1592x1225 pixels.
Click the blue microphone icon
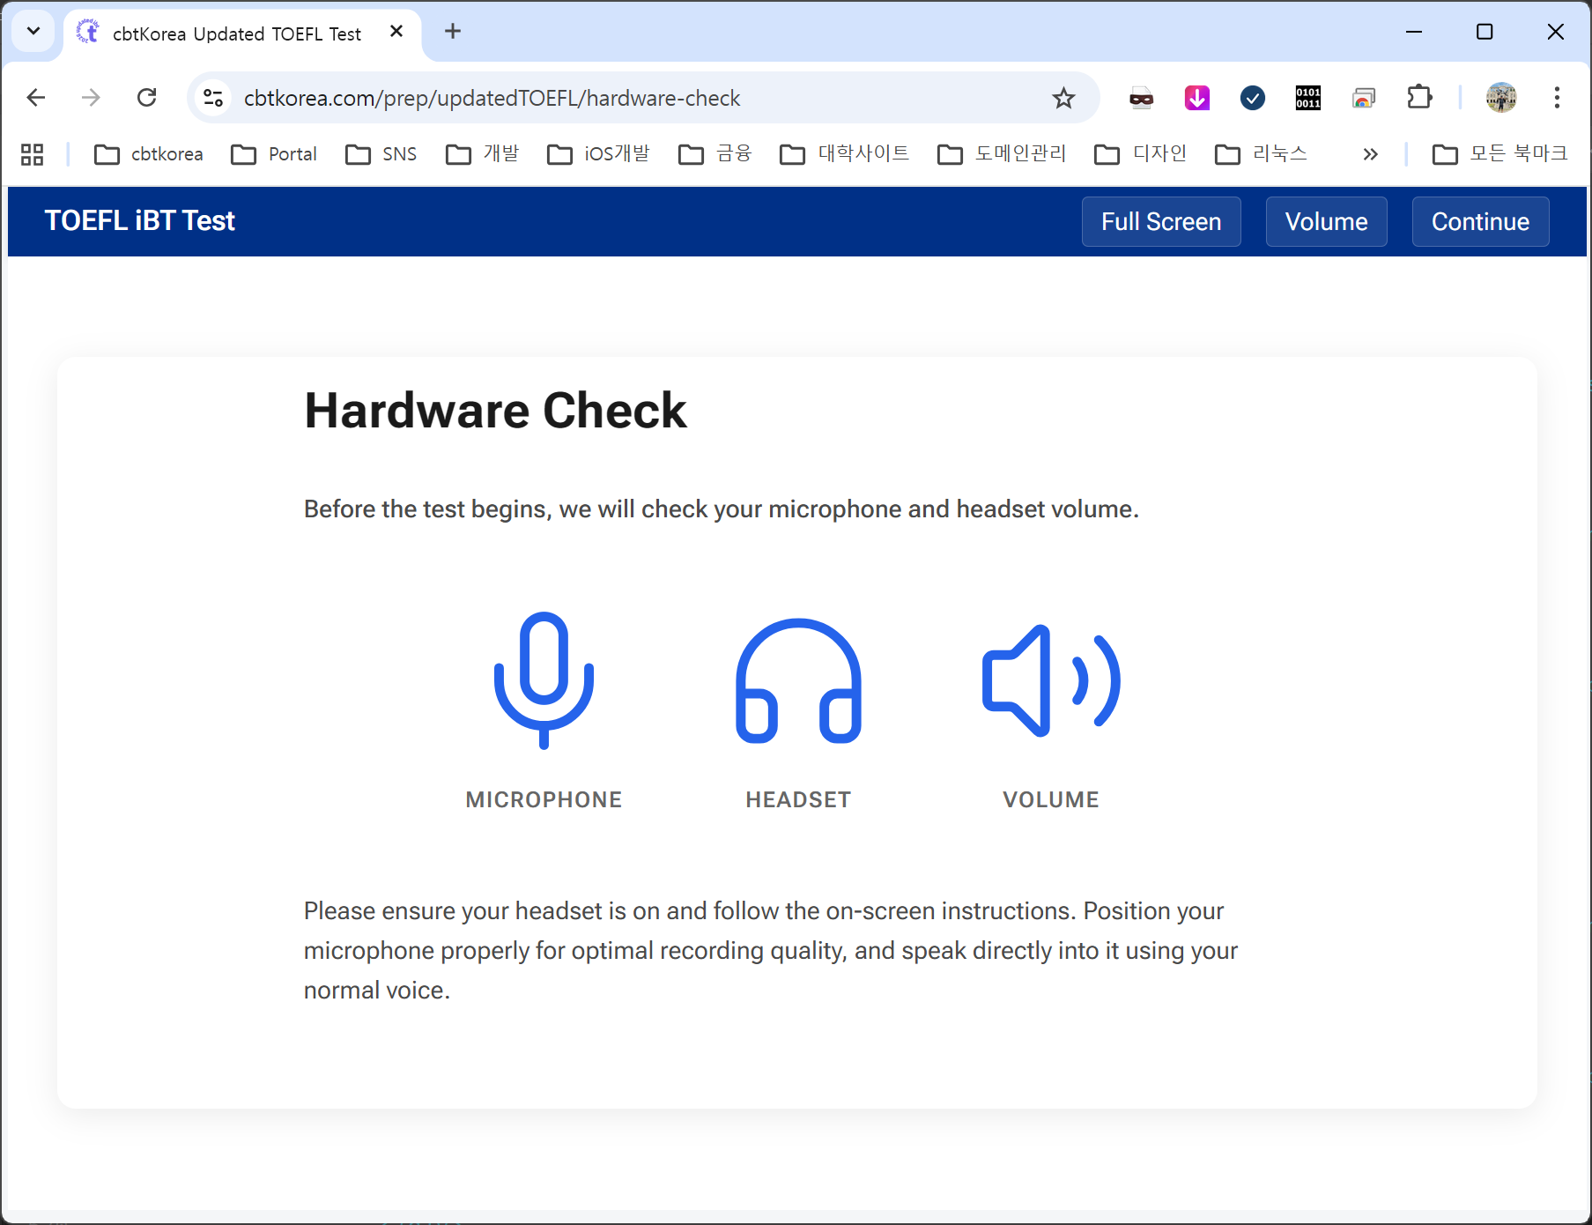[x=544, y=679]
